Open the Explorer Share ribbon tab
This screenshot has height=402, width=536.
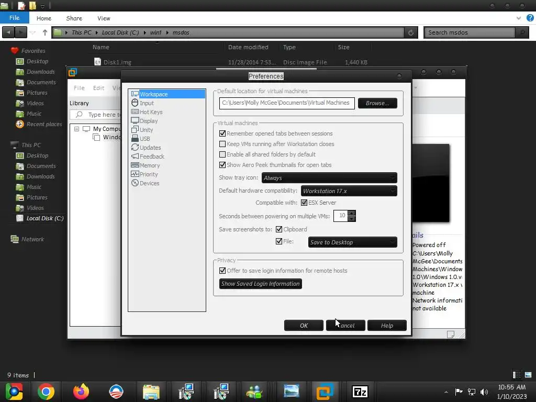[x=74, y=18]
